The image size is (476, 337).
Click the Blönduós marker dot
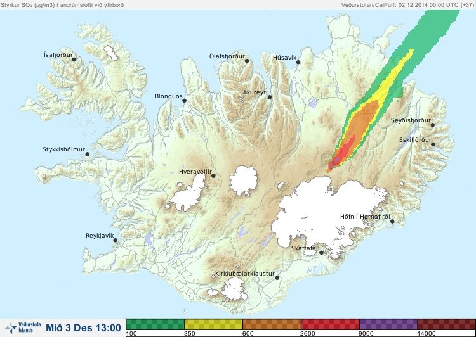click(184, 100)
